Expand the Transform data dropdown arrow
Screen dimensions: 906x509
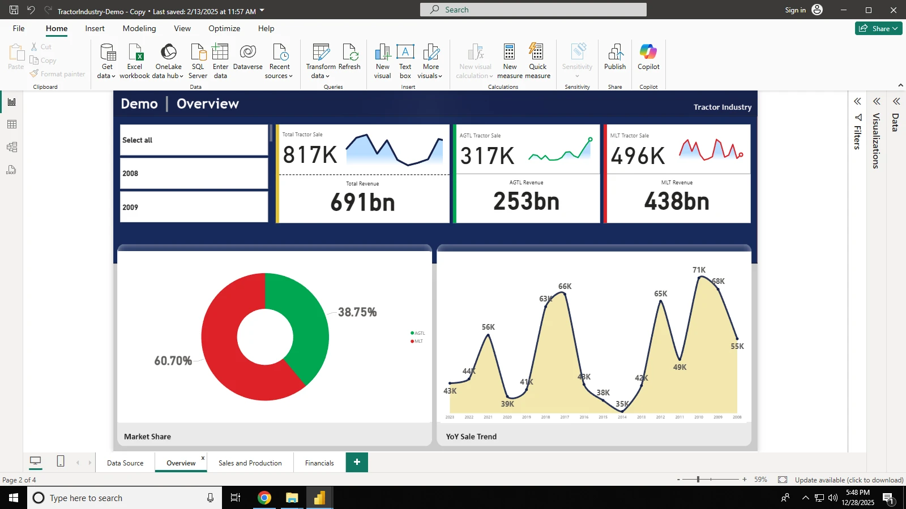click(327, 76)
